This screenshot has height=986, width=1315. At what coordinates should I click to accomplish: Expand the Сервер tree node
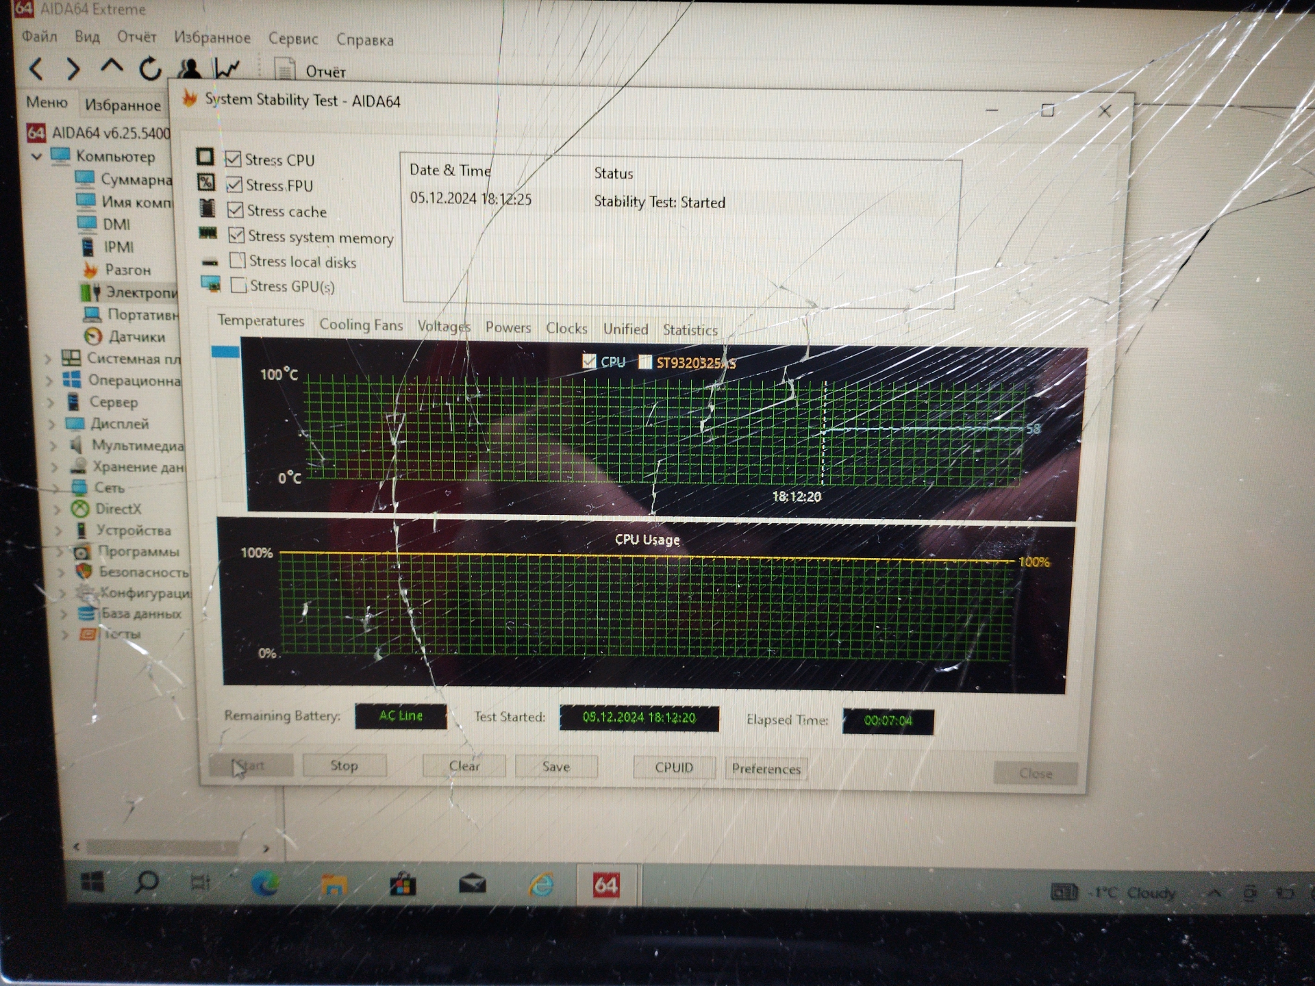[51, 402]
